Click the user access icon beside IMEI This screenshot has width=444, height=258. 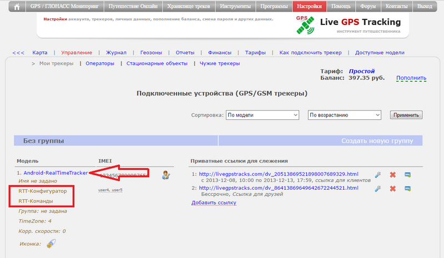click(x=165, y=175)
